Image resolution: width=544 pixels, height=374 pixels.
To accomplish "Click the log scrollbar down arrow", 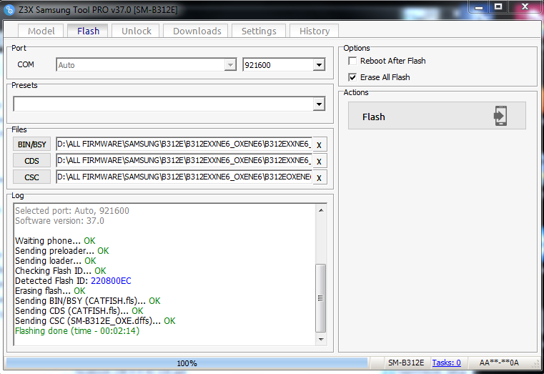I will tap(321, 339).
